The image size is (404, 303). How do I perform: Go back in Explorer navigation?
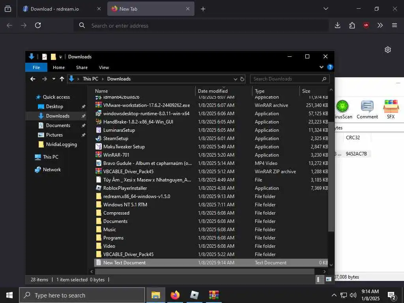click(x=33, y=79)
